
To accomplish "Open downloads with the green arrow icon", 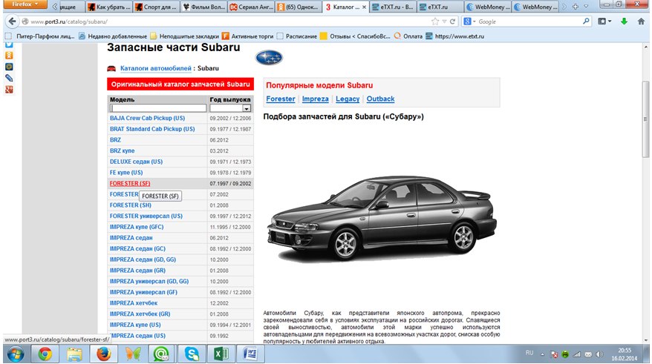I will [624, 21].
